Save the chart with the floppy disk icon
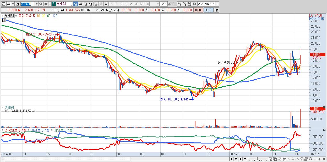 click(189, 4)
